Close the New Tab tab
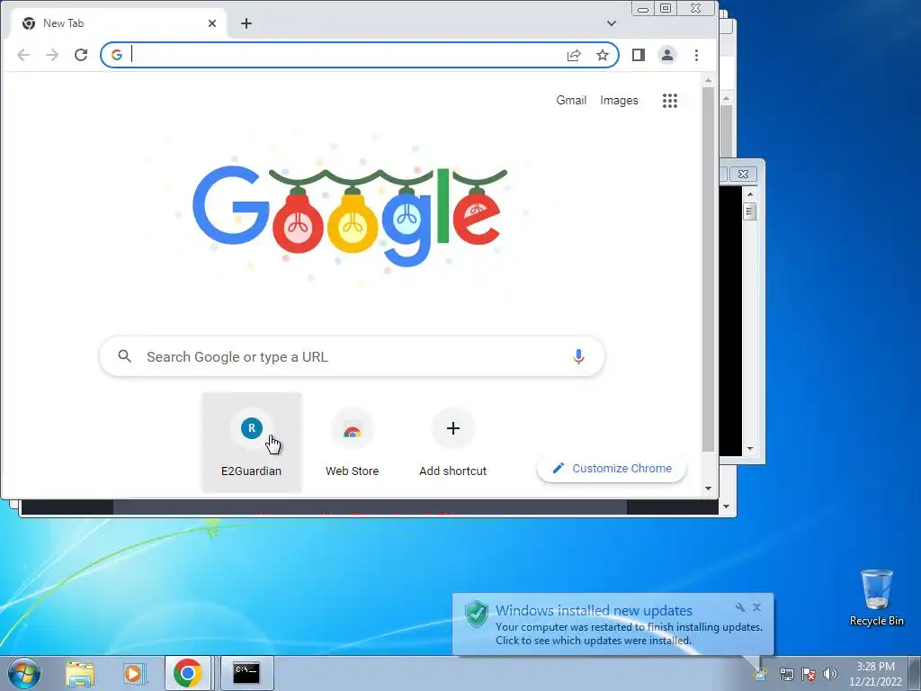Viewport: 921px width, 691px height. click(212, 23)
